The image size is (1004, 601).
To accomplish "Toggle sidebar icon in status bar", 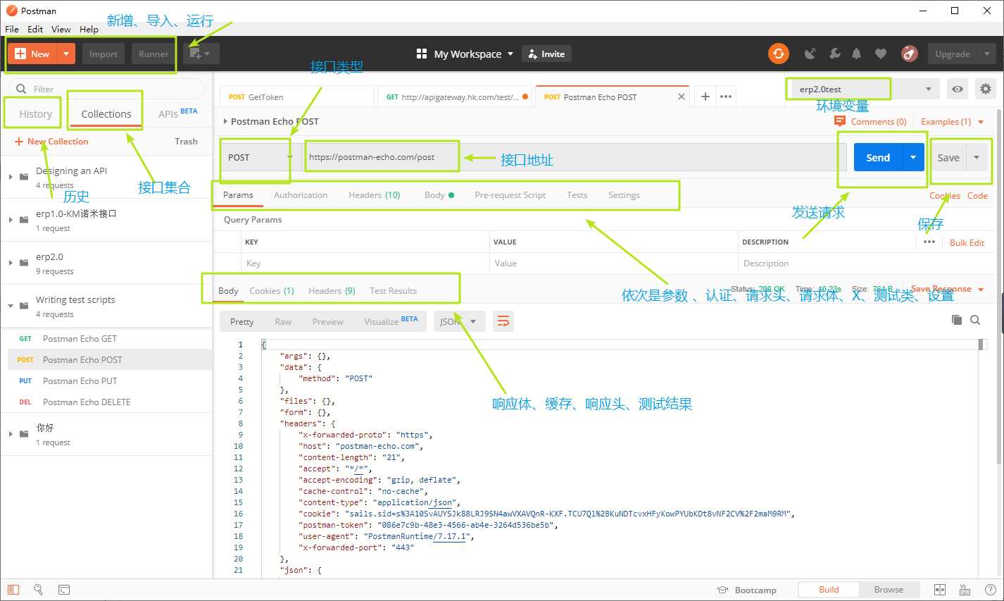I will 13,590.
